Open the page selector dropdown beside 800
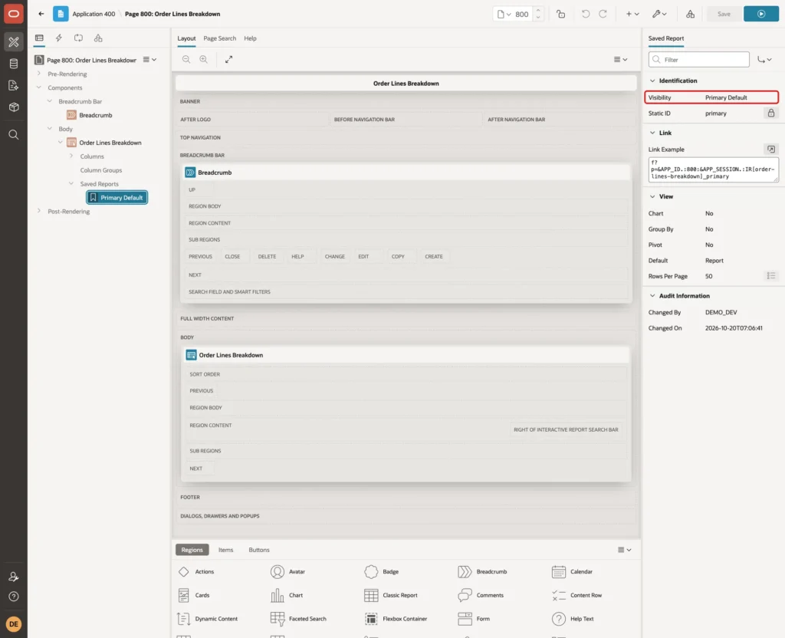The image size is (785, 638). coord(504,14)
